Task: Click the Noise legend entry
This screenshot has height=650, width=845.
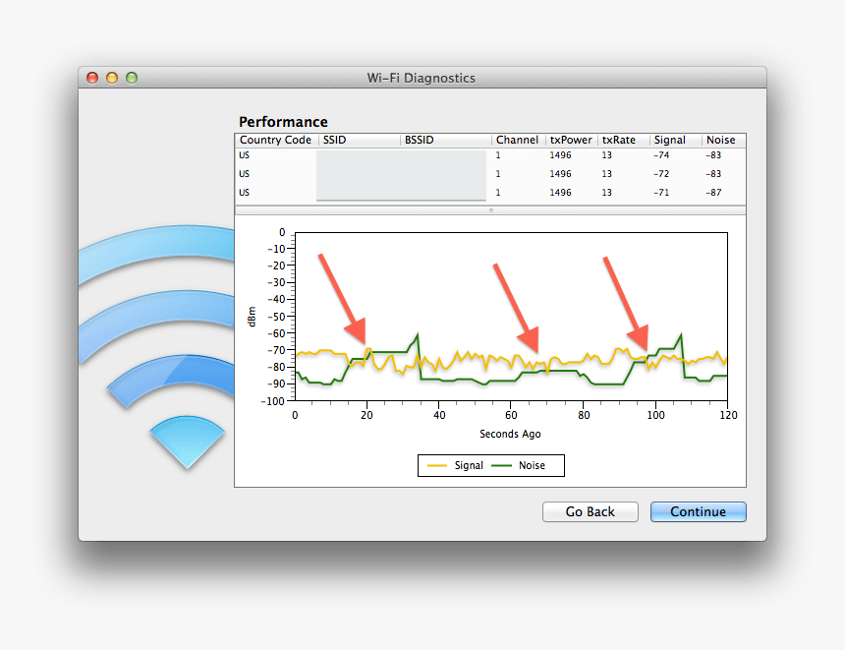Action: click(x=519, y=465)
